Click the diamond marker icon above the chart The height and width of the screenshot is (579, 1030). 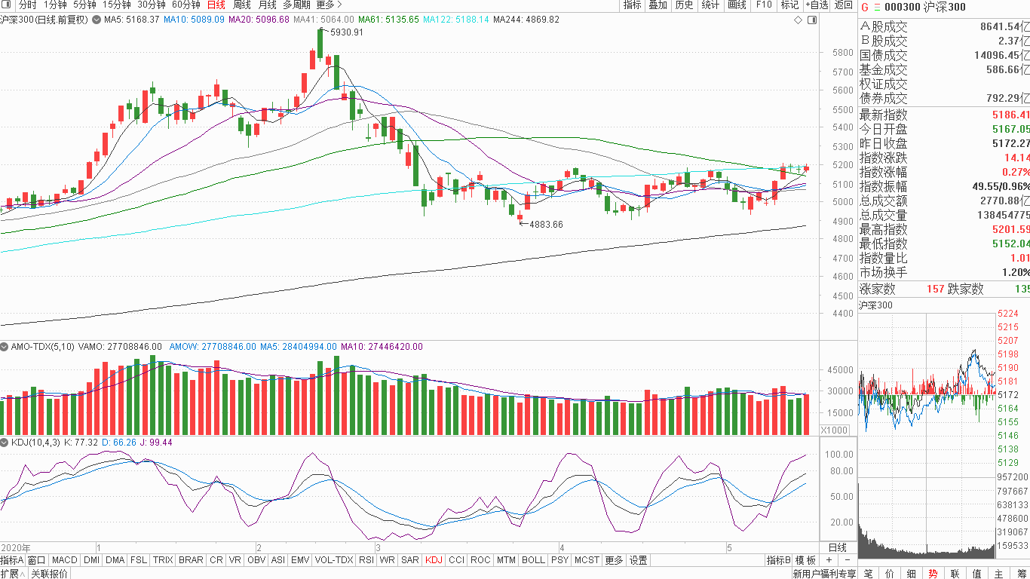[799, 20]
